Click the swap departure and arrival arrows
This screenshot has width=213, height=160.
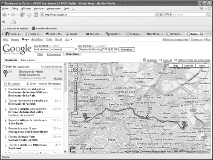click(x=76, y=49)
